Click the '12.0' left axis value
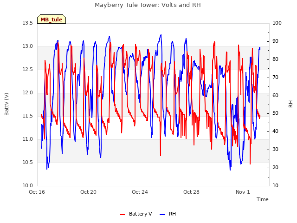This screenshot has width=297, height=223. click(28, 93)
